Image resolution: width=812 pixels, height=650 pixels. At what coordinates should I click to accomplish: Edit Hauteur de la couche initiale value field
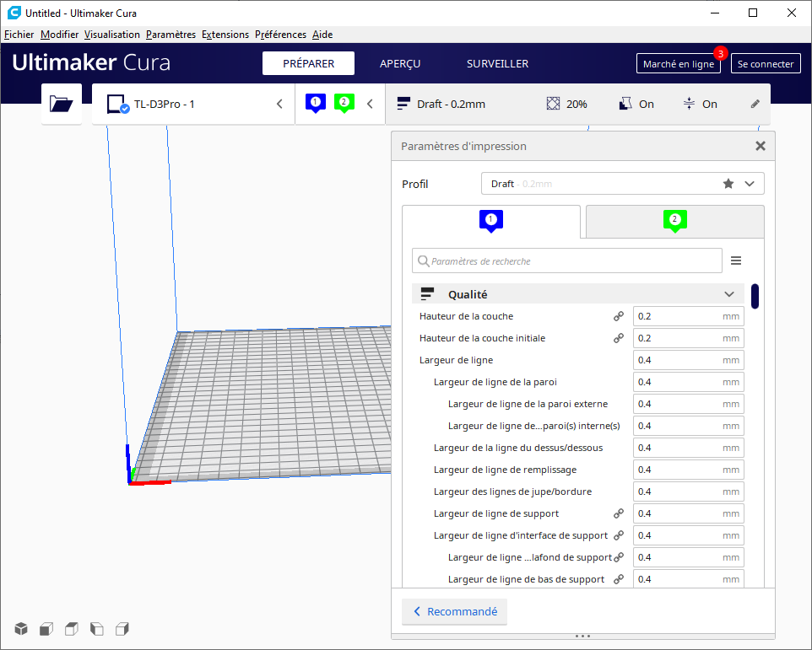click(x=688, y=338)
